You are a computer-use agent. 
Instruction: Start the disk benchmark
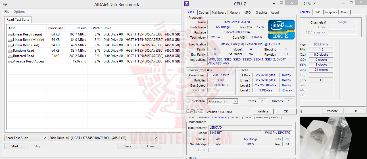pyautogui.click(x=15, y=146)
